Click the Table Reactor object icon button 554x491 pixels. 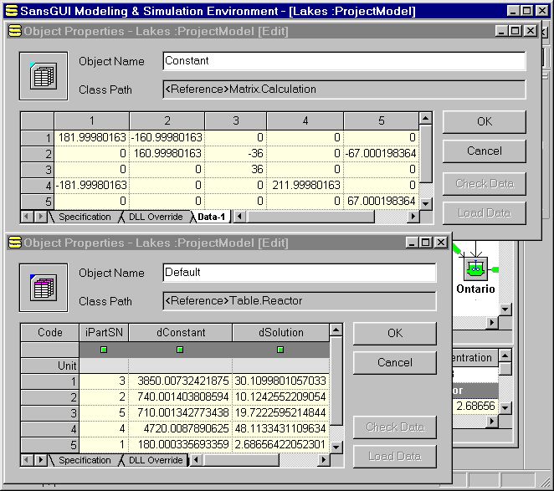point(42,287)
